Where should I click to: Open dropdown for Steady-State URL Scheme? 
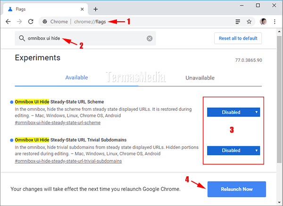tap(233, 112)
